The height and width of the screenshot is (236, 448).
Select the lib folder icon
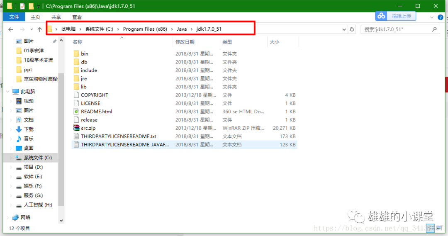click(x=76, y=87)
